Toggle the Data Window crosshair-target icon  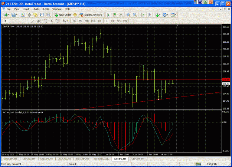29,15
